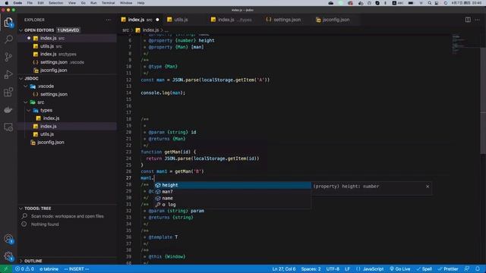Open the Search view icon

coord(8,39)
